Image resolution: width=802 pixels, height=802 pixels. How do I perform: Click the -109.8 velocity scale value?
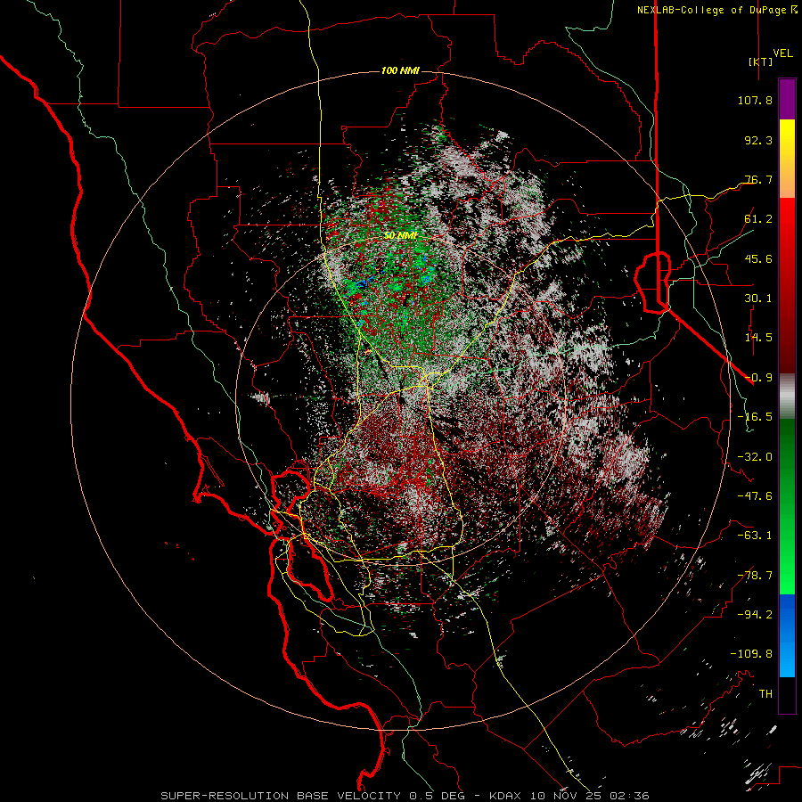coord(751,654)
